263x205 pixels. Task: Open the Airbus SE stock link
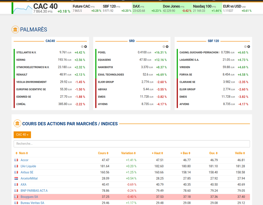(x=27, y=172)
